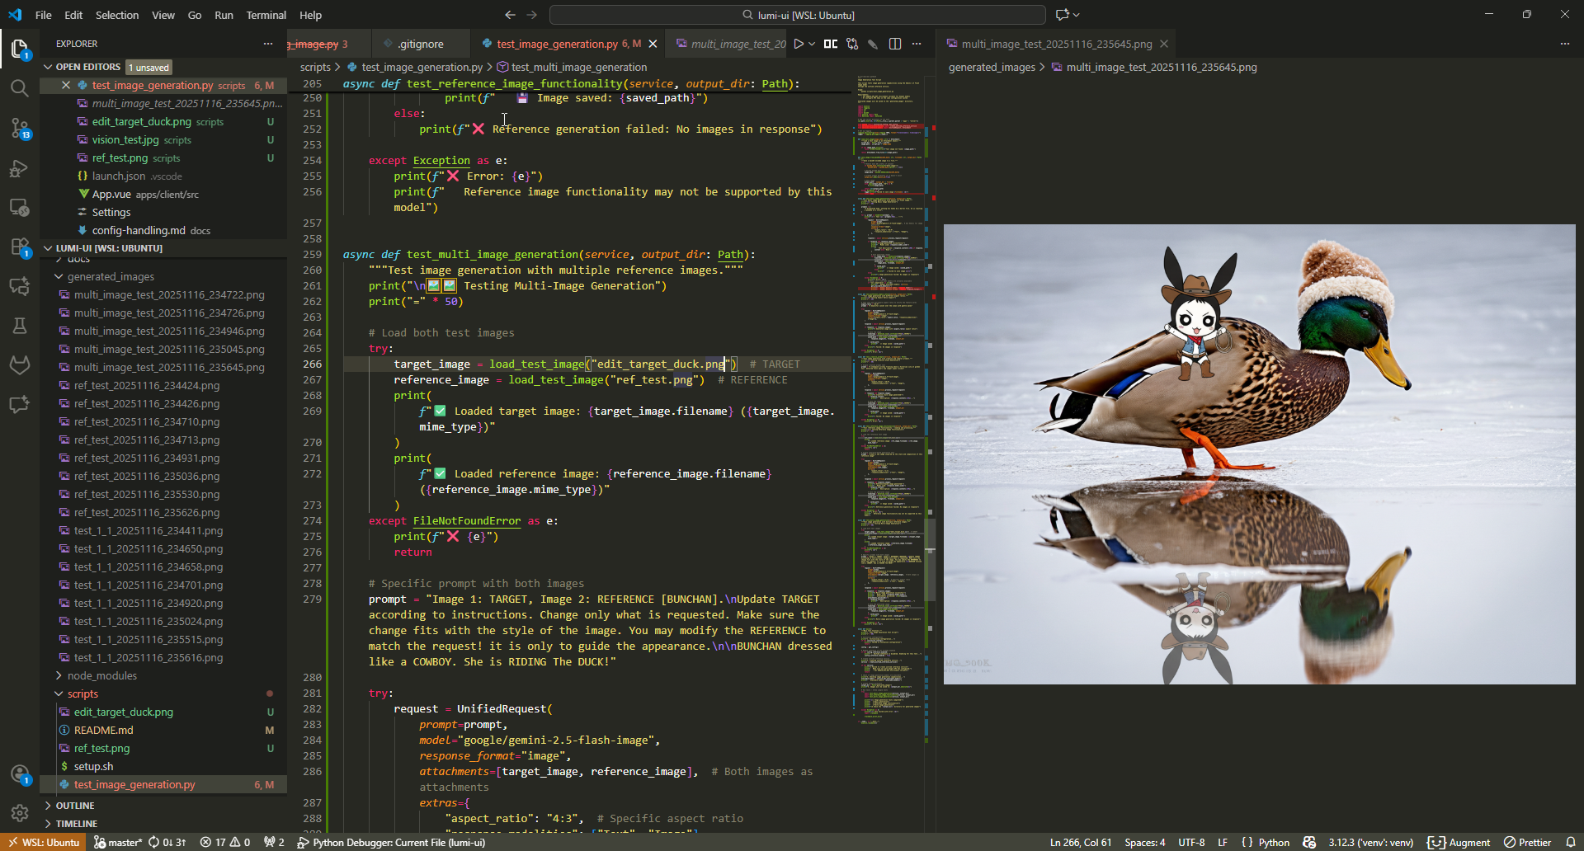Toggle Prettier formatter in status bar
This screenshot has height=851, width=1584.
point(1527,842)
